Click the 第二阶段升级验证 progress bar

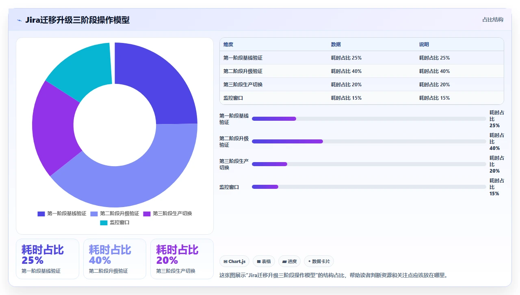[x=369, y=141]
